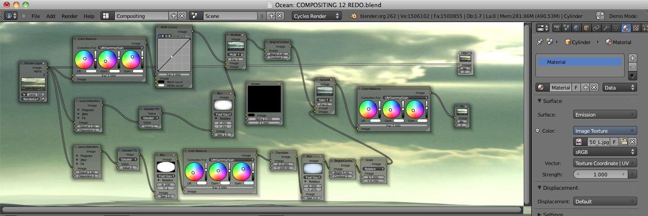Unlink the 50_L.jpg image
Image resolution: width=648 pixels, height=216 pixels.
633,142
